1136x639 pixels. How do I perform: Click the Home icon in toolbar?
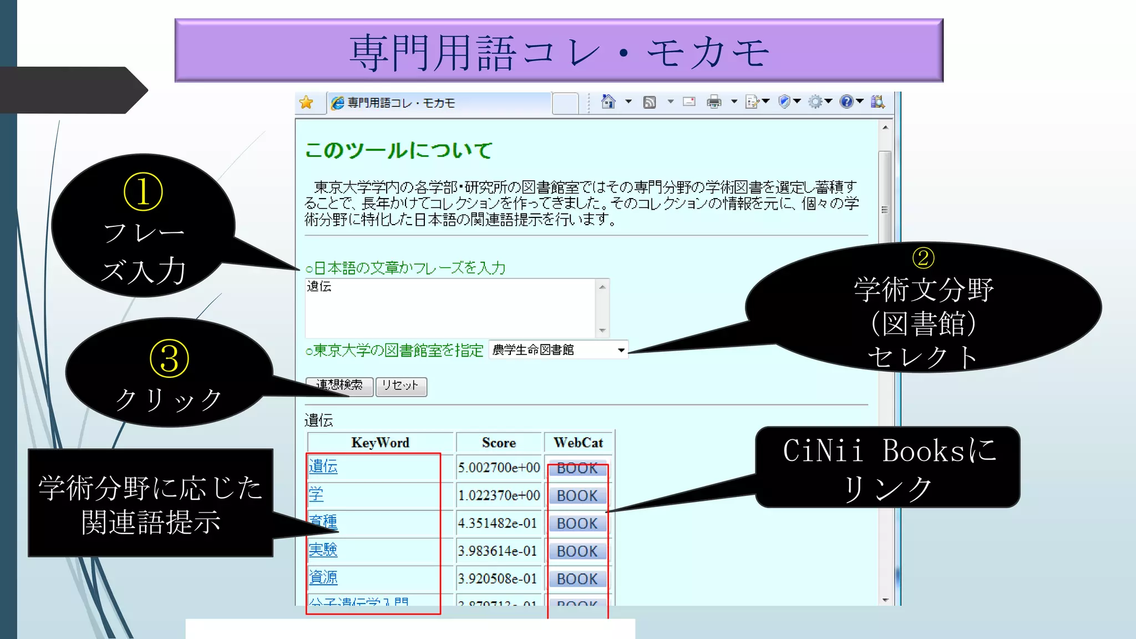click(608, 102)
